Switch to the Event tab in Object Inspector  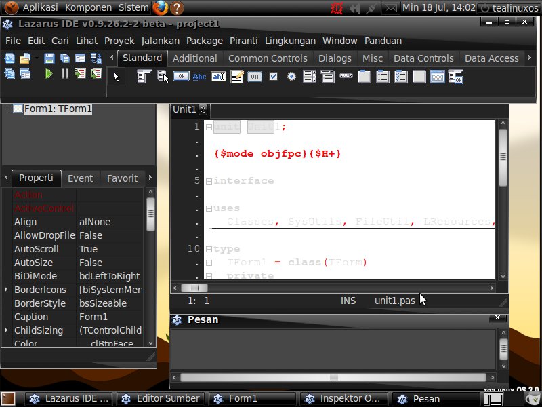(x=81, y=178)
